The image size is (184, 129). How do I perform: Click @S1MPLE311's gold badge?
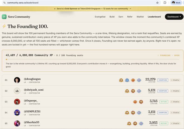tap(127, 113)
